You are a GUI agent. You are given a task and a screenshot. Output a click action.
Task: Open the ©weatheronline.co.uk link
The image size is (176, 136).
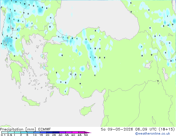(153, 134)
